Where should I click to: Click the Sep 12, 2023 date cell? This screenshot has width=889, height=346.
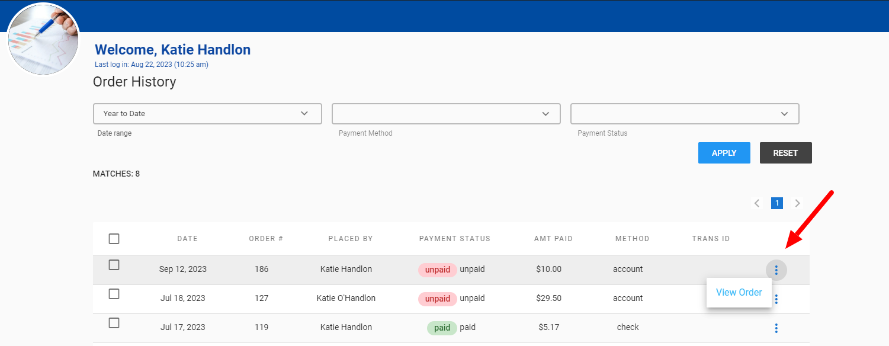(x=183, y=269)
